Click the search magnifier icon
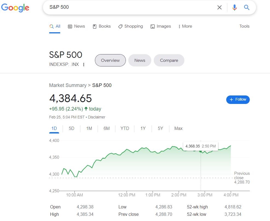The height and width of the screenshot is (221, 270). (246, 8)
